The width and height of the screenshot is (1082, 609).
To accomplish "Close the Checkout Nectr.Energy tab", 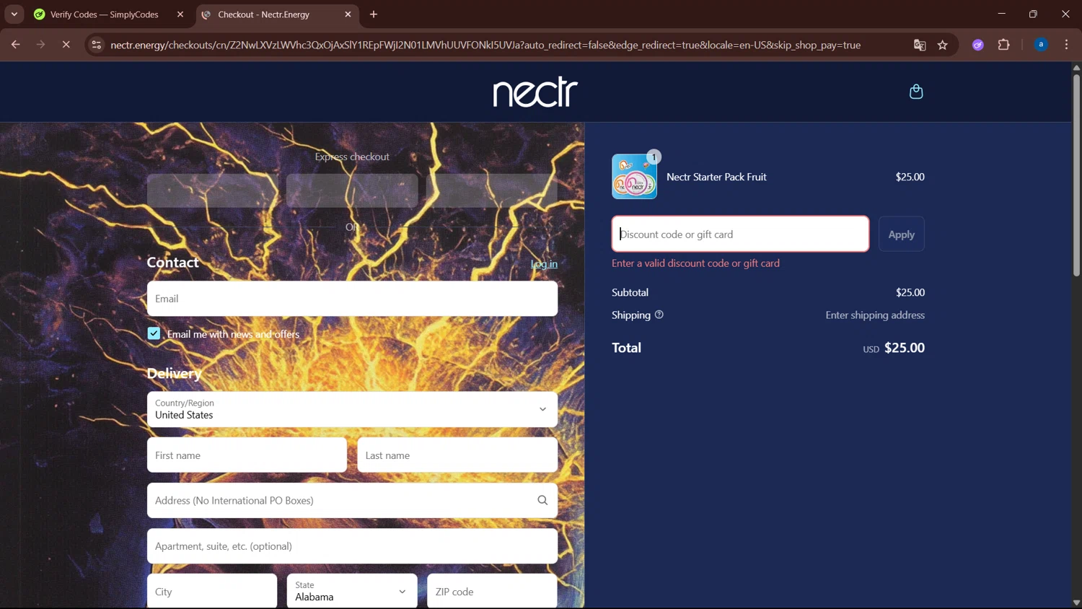I will [x=348, y=14].
